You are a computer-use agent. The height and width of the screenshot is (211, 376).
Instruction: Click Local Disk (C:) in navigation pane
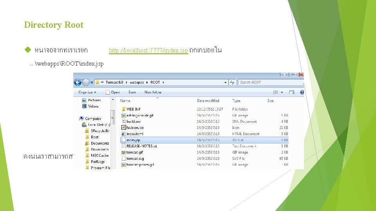point(99,125)
